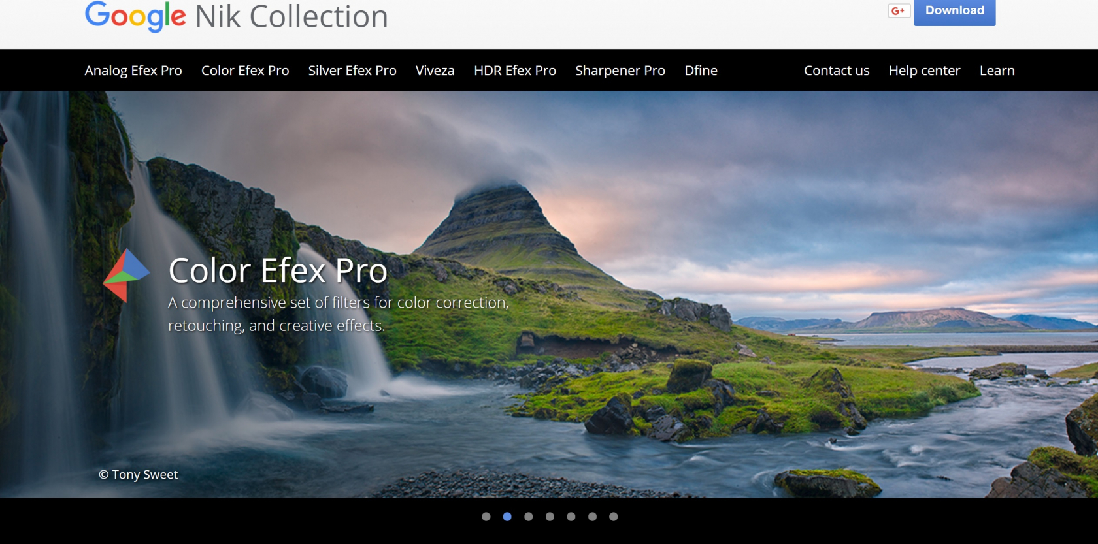This screenshot has width=1098, height=544.
Task: Click the Color Efex Pro origami logo
Action: (125, 275)
